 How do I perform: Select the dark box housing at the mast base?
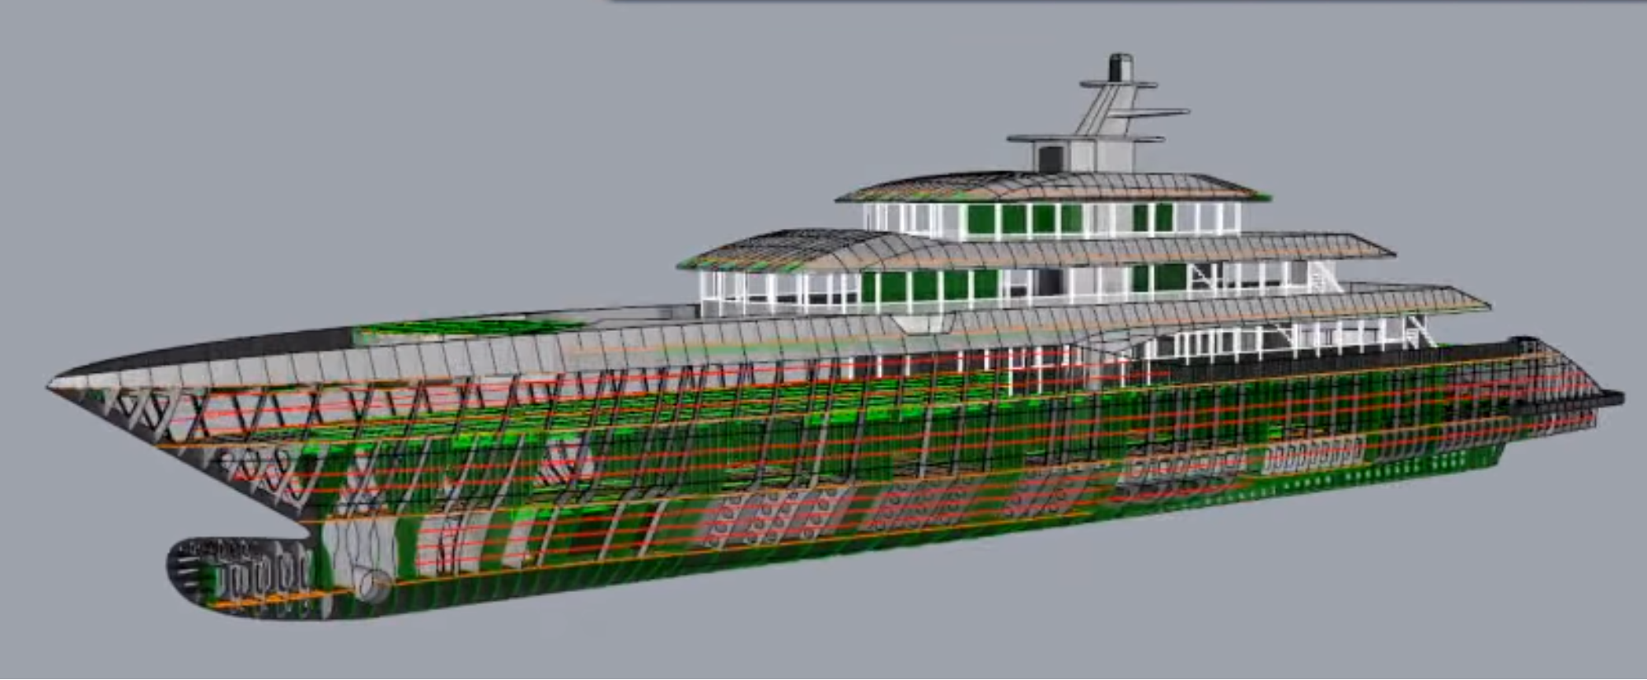point(1050,158)
